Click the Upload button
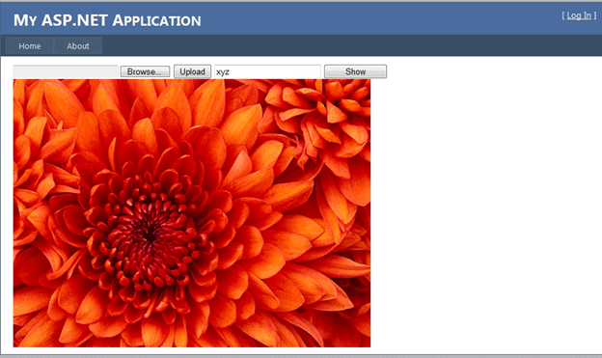This screenshot has height=358, width=602. 192,71
